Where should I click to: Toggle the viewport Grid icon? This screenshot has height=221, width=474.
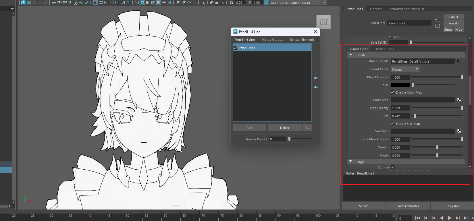coord(95,3)
